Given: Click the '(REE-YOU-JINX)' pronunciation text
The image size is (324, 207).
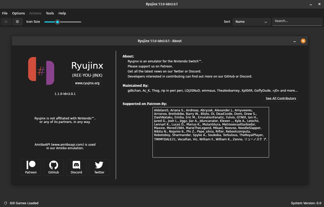Looking at the screenshot, I should pyautogui.click(x=87, y=75).
